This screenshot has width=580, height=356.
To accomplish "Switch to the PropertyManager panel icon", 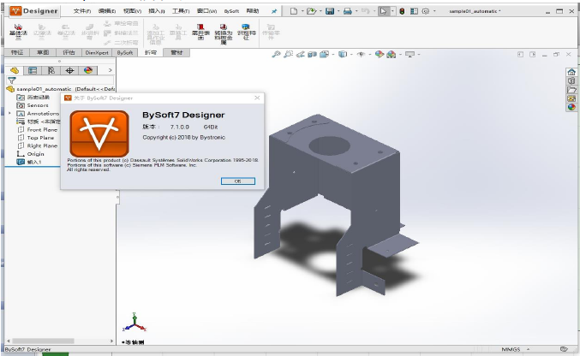I will pos(34,70).
